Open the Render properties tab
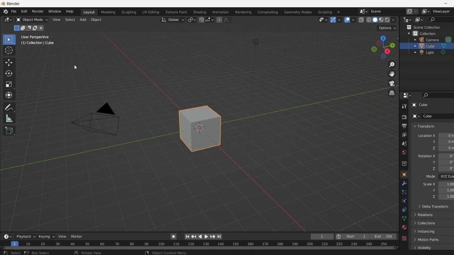This screenshot has height=255, width=454. point(404,117)
